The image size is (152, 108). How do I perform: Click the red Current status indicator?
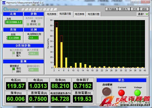(121, 93)
